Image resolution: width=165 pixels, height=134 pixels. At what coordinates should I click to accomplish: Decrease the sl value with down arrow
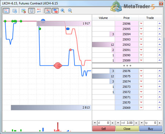tap(95, 123)
